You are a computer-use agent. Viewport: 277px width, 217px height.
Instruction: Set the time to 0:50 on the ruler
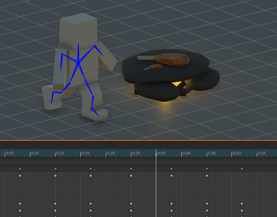point(233,153)
